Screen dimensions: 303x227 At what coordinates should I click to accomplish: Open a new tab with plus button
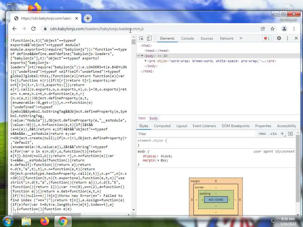[x=88, y=18]
